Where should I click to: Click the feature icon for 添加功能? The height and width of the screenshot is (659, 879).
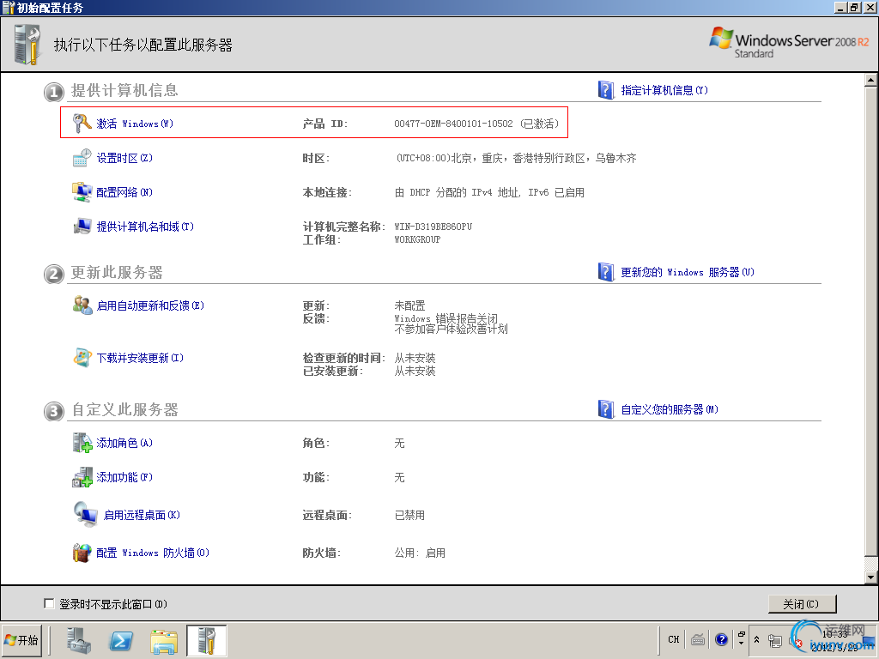(x=82, y=477)
